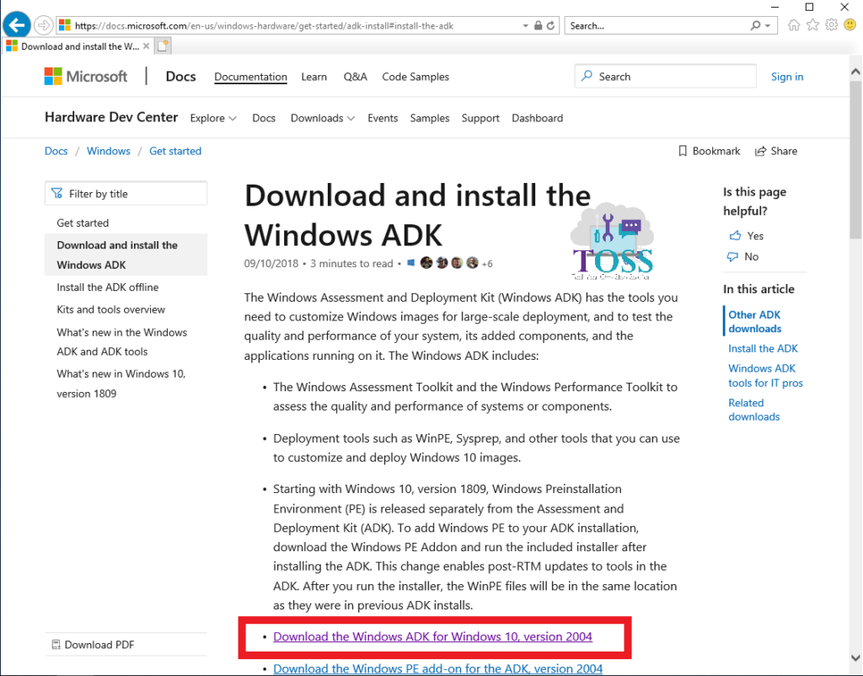Send feedback via the smiley icon
This screenshot has height=676, width=863.
tap(850, 25)
